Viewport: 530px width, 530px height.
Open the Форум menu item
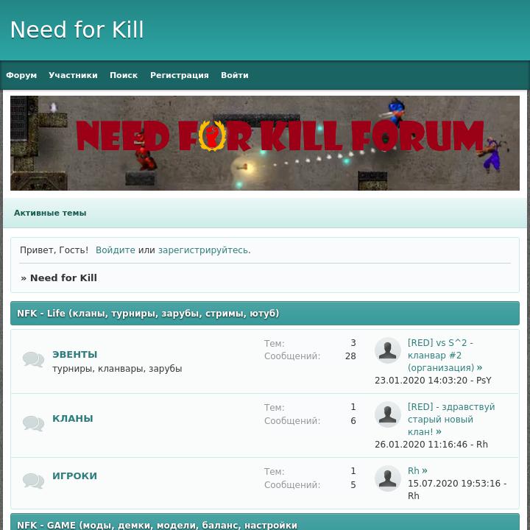(21, 75)
